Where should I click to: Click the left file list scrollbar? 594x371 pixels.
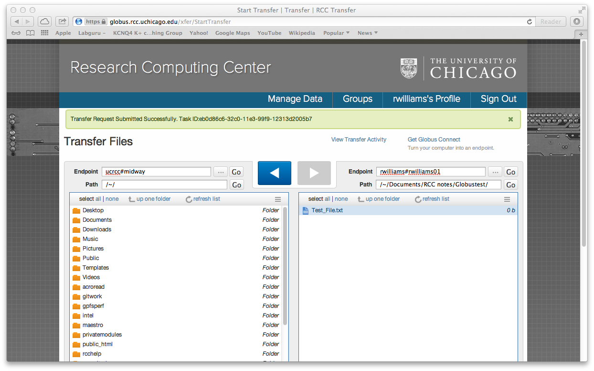click(285, 267)
